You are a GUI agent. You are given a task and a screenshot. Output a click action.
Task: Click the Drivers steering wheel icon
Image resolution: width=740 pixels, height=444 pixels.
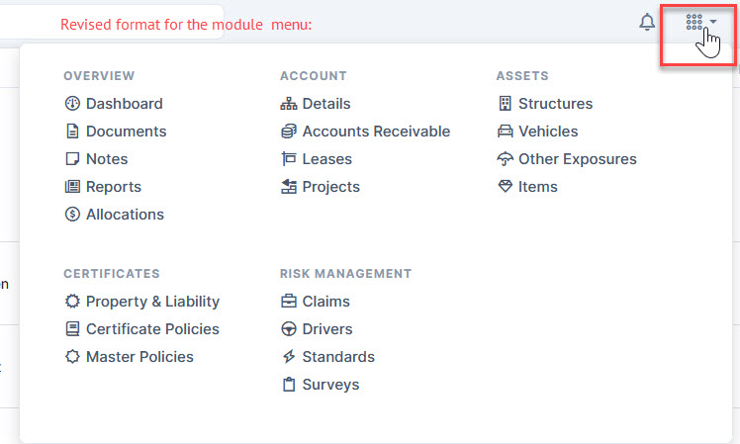[289, 329]
